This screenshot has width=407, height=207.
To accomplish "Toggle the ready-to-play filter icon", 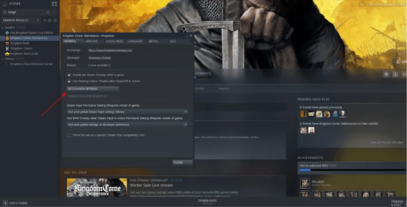I will click(x=55, y=20).
